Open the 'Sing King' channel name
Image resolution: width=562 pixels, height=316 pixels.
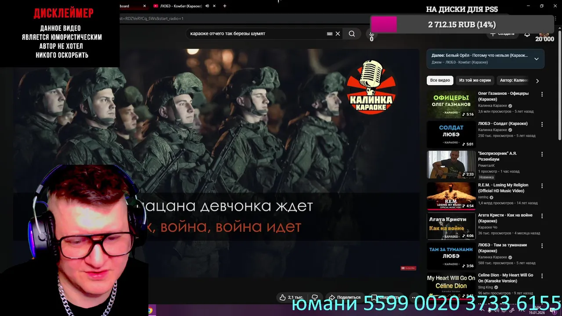[x=486, y=287]
